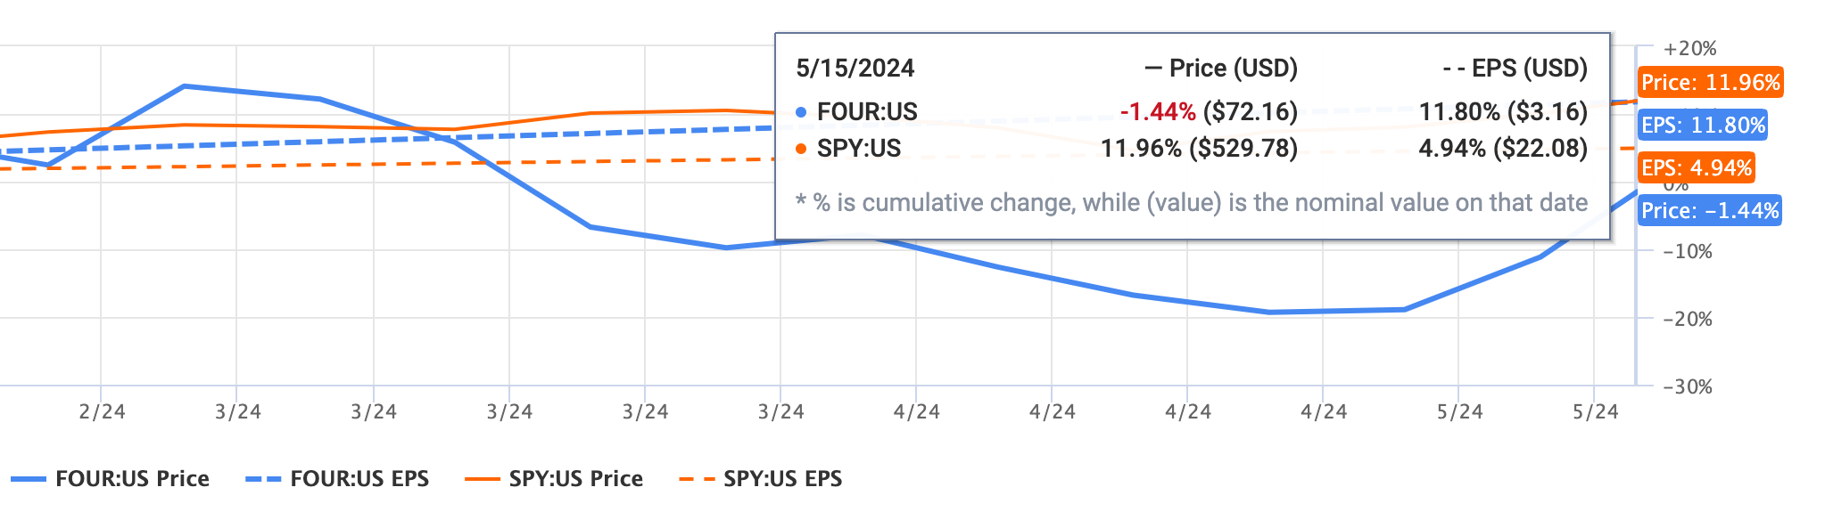Select the 4.94% ($22.08) SPY EPS value
Screen dimensions: 1825x520
[1503, 149]
